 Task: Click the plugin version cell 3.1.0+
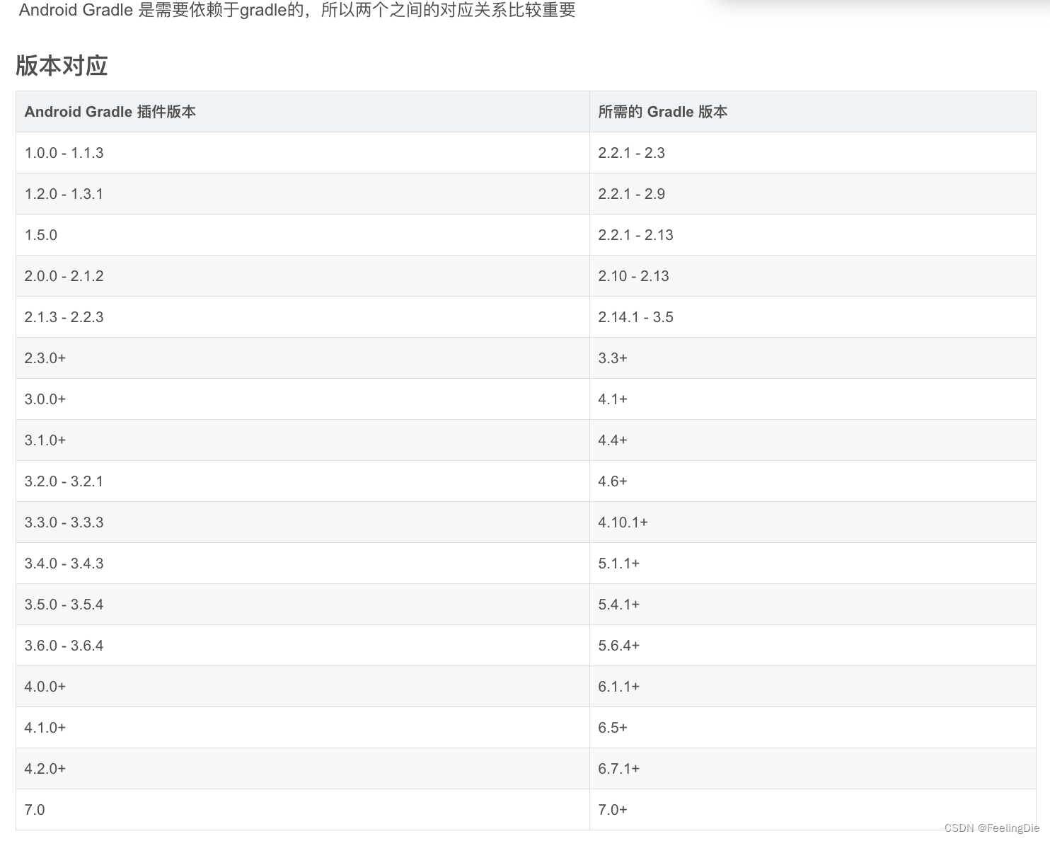click(x=45, y=440)
